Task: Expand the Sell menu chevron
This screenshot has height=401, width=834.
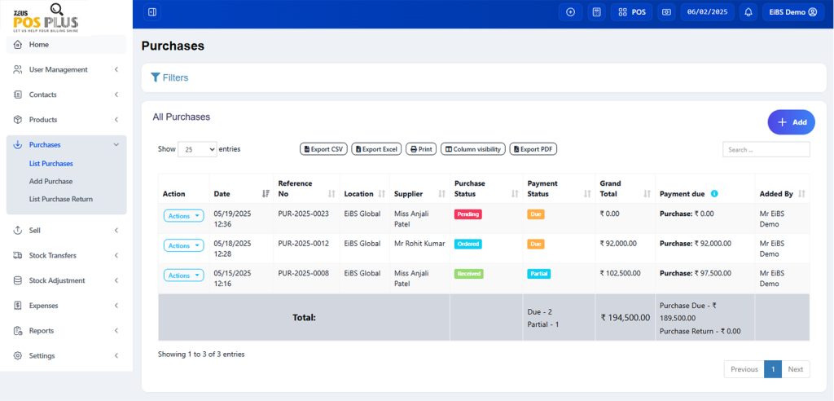Action: coord(116,231)
